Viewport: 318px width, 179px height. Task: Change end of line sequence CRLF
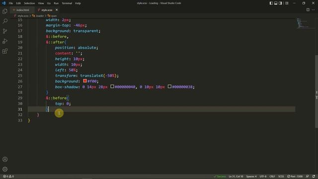click(x=272, y=177)
